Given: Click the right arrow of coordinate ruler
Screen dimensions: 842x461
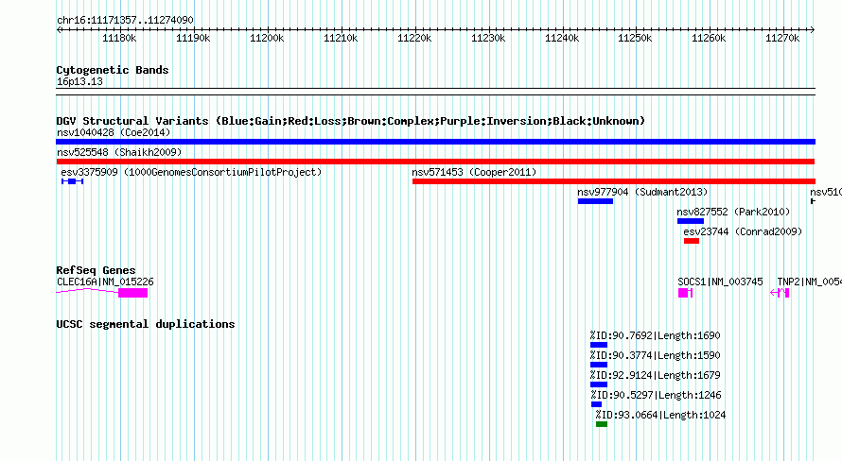Looking at the screenshot, I should tap(813, 30).
